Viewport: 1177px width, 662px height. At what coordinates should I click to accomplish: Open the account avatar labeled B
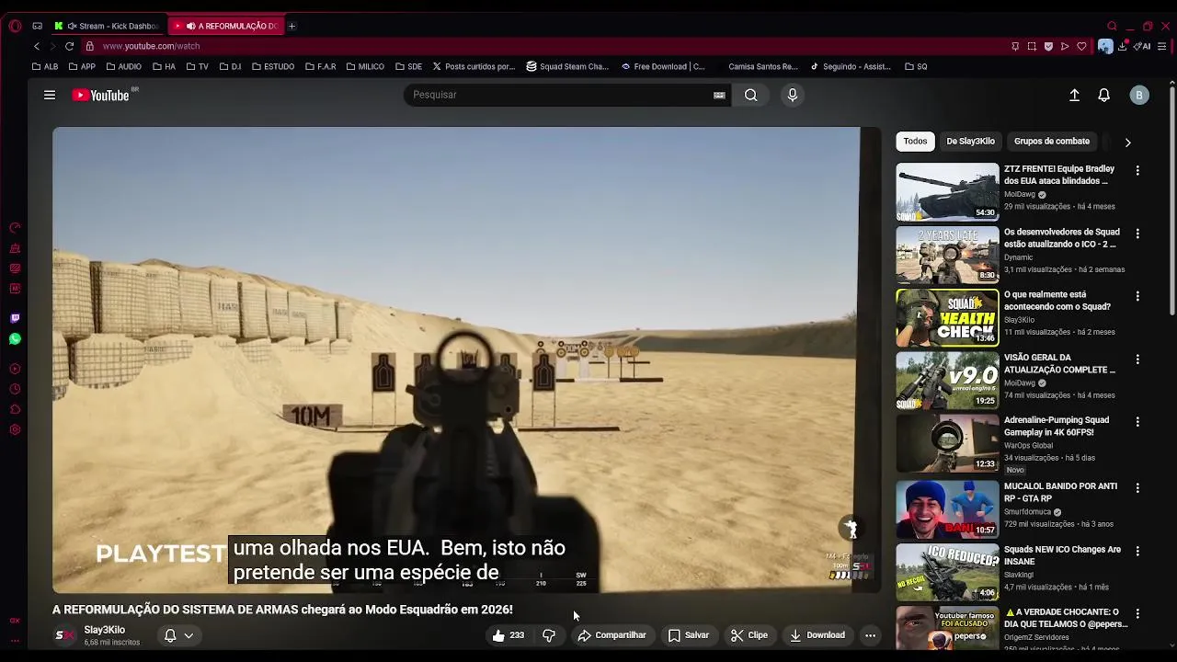(x=1139, y=95)
